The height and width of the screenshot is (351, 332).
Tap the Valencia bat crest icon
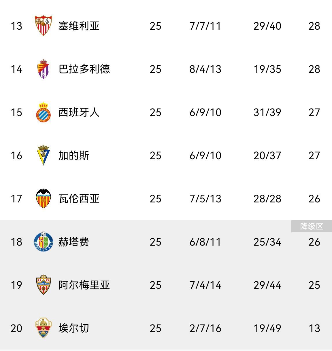pyautogui.click(x=43, y=199)
